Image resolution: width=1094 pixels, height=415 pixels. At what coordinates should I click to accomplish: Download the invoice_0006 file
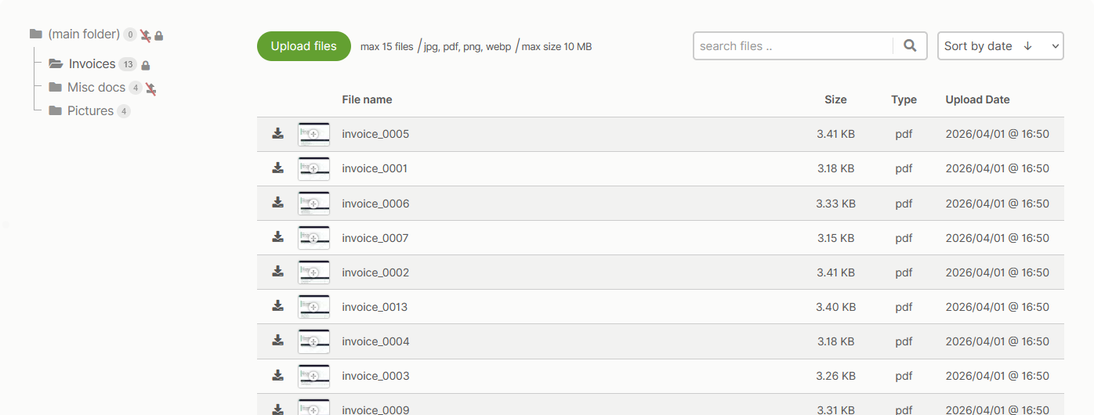point(277,203)
